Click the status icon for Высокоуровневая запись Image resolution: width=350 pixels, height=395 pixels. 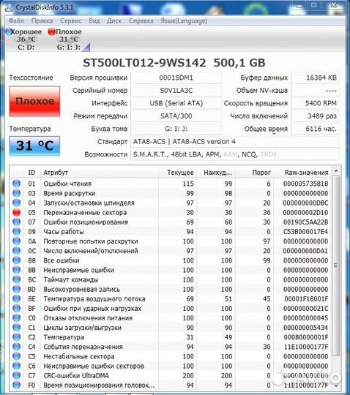pyautogui.click(x=17, y=289)
